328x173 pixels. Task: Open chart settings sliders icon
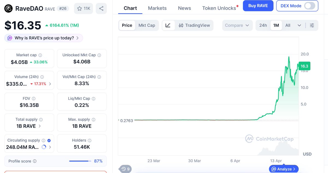pos(312,25)
